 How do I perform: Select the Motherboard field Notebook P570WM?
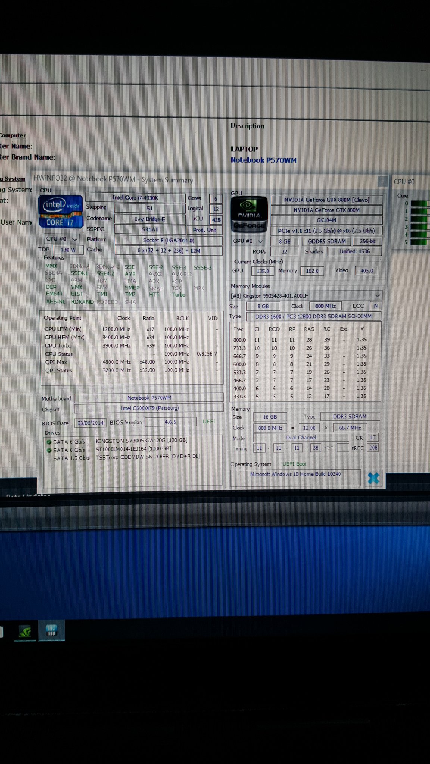pyautogui.click(x=149, y=398)
